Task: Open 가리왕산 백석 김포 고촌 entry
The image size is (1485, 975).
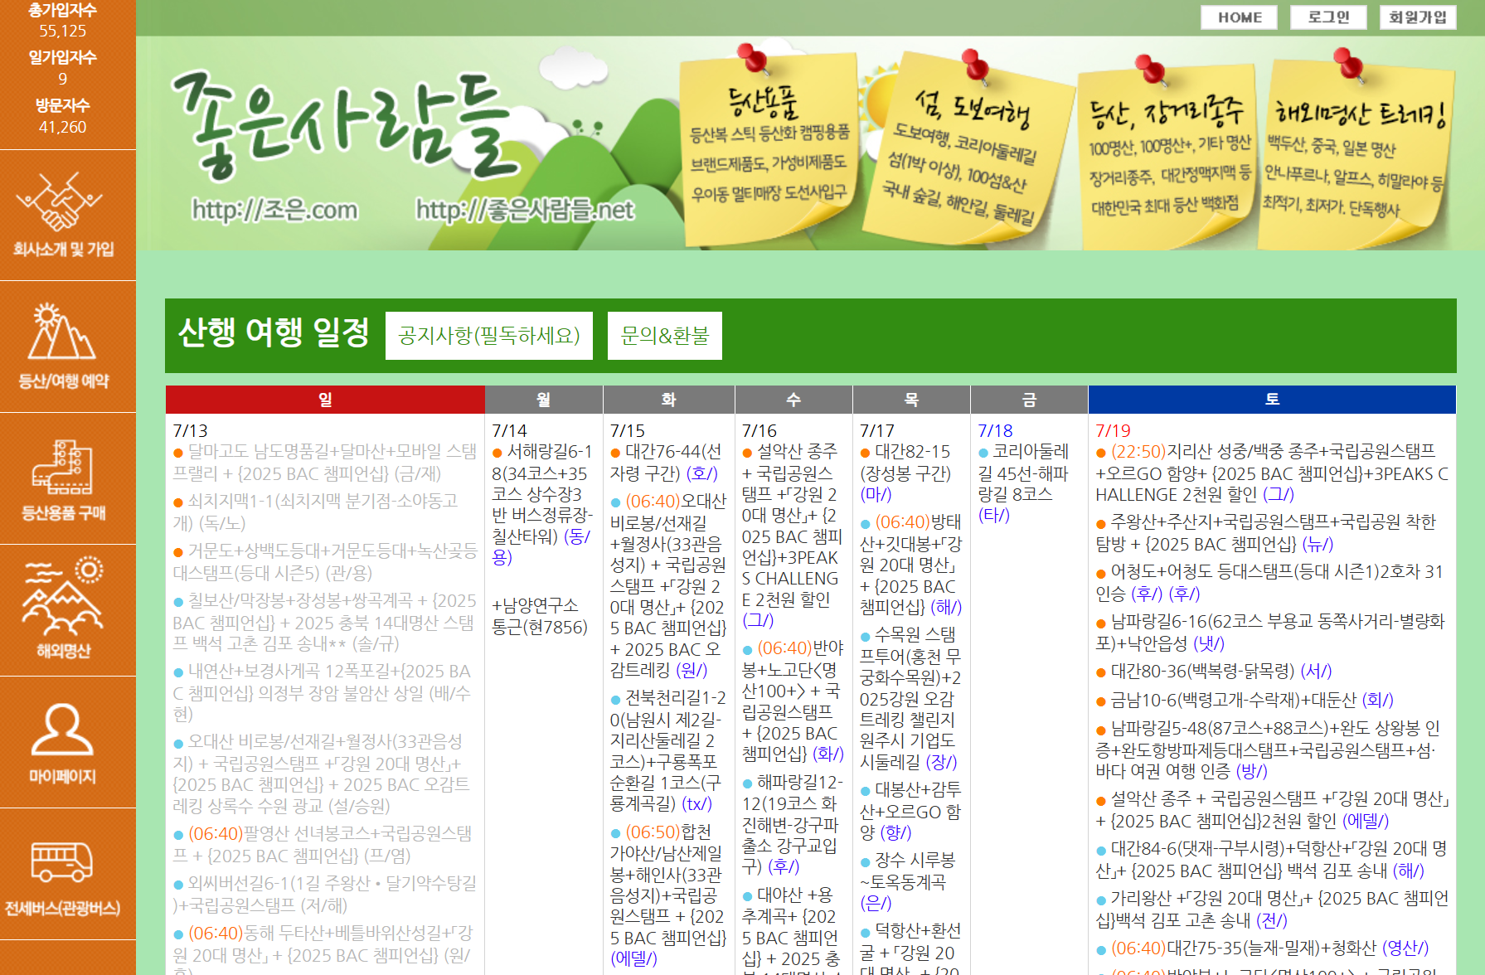Action: click(1272, 910)
